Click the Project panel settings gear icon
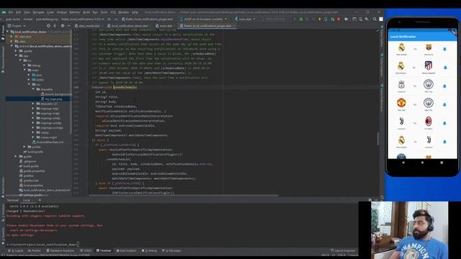This screenshot has height=259, width=461. point(63,26)
